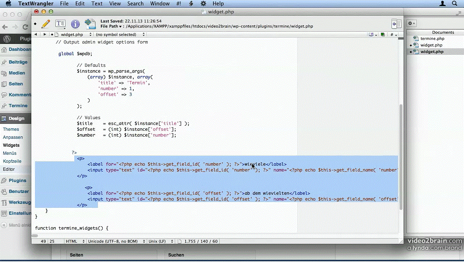Open the View menu
Image resolution: width=464 pixels, height=262 pixels.
click(115, 4)
